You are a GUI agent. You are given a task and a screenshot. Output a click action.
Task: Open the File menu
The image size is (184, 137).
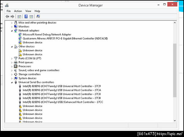tap(9, 11)
